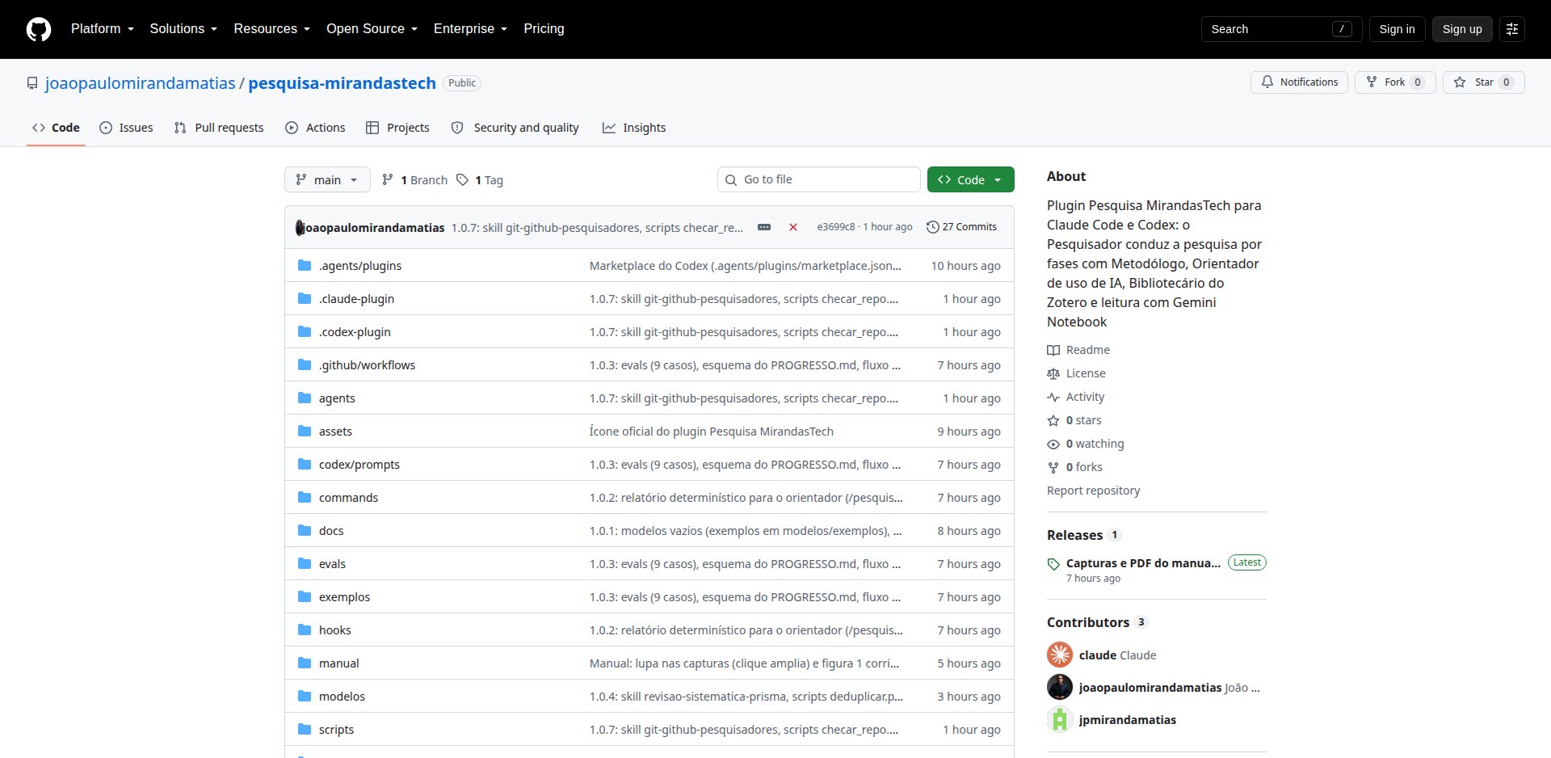The width and height of the screenshot is (1551, 758).
Task: Switch to the Issues tab
Action: coord(126,128)
